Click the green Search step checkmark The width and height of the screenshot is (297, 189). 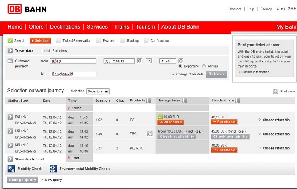click(x=10, y=40)
